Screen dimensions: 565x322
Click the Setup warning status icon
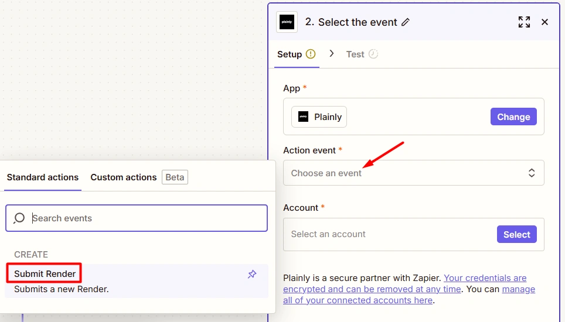311,54
